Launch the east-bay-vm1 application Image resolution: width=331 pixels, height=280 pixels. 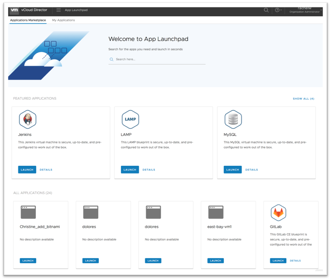pyautogui.click(x=215, y=260)
